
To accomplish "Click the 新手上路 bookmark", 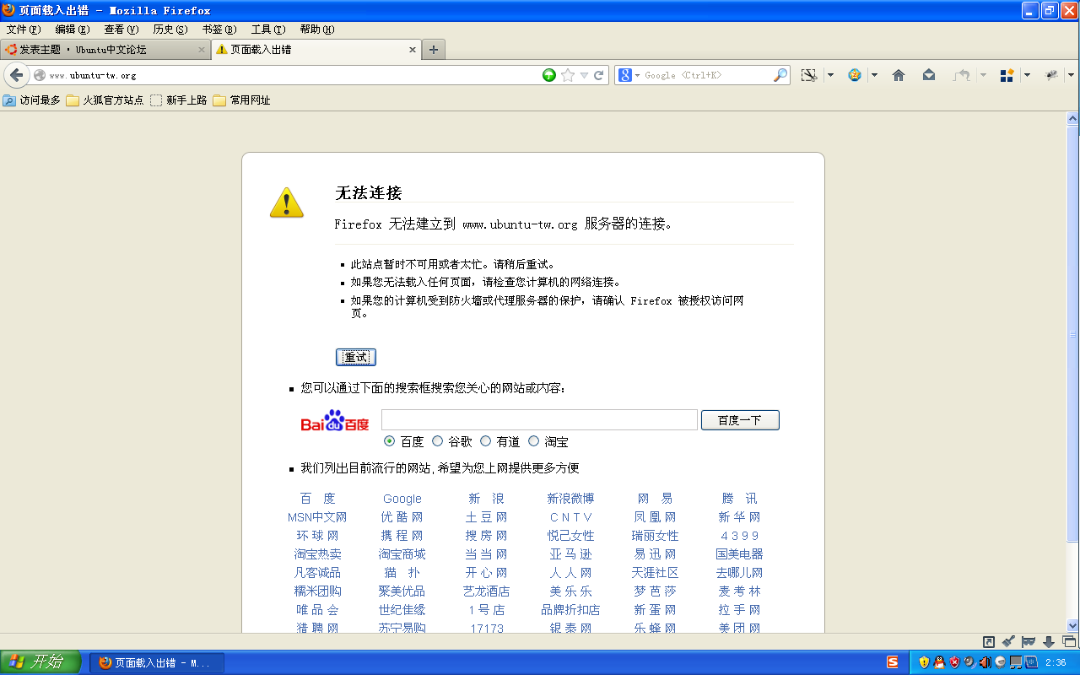I will tap(179, 100).
